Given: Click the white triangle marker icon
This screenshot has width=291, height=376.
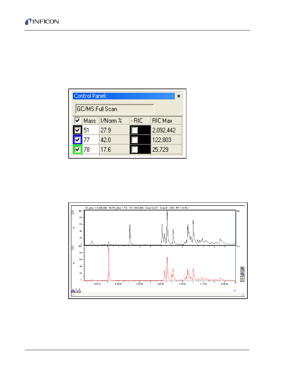Looking at the screenshot, I should tap(76, 290).
